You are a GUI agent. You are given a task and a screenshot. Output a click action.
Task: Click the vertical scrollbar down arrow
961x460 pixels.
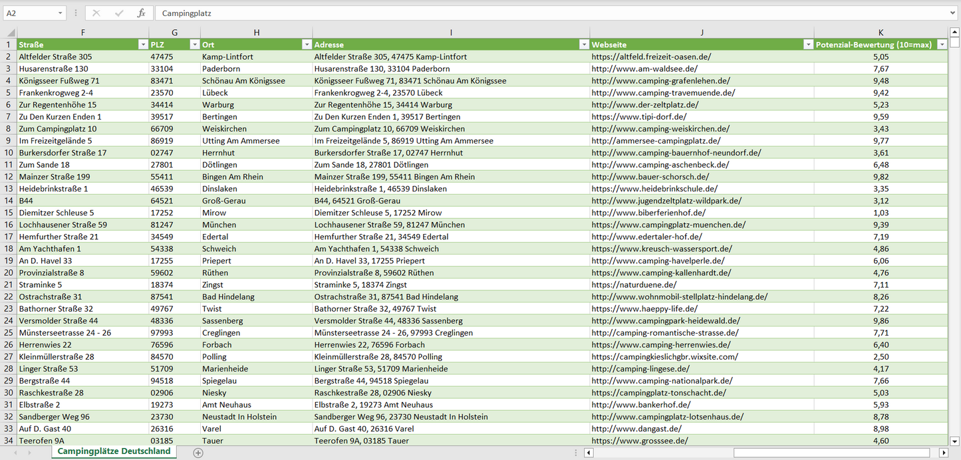point(955,440)
